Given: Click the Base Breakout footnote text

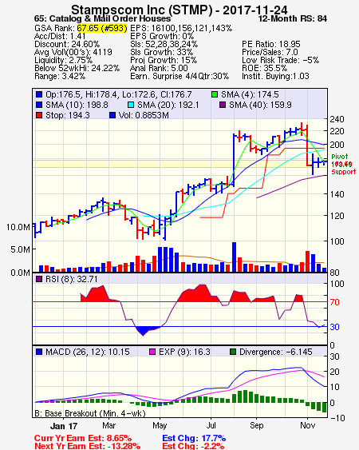Looking at the screenshot, I should click(90, 413).
